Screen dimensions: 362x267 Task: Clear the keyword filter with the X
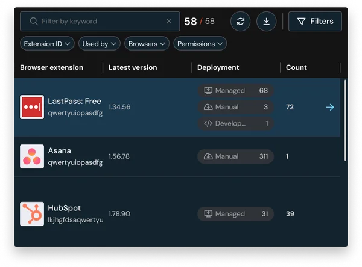coord(169,22)
